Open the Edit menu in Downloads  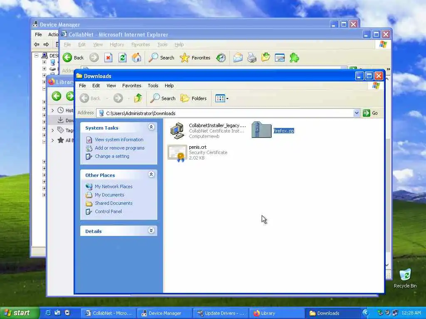(96, 86)
